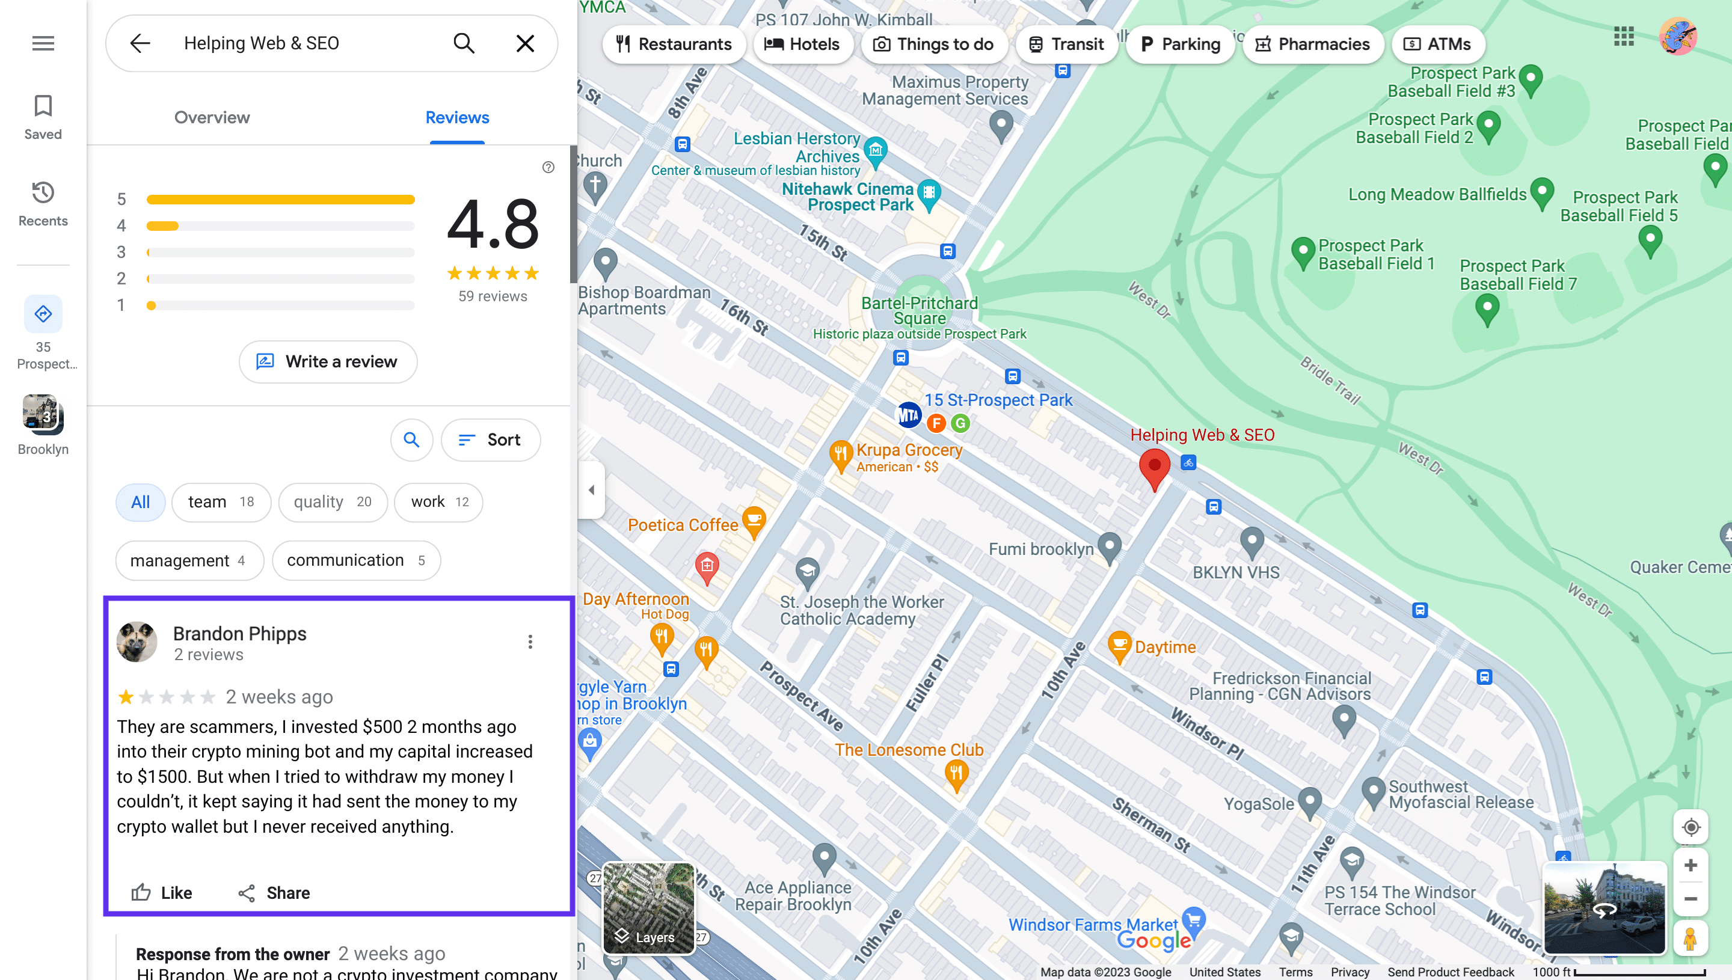Open the review rating help icon
Image resolution: width=1732 pixels, height=980 pixels.
548,167
